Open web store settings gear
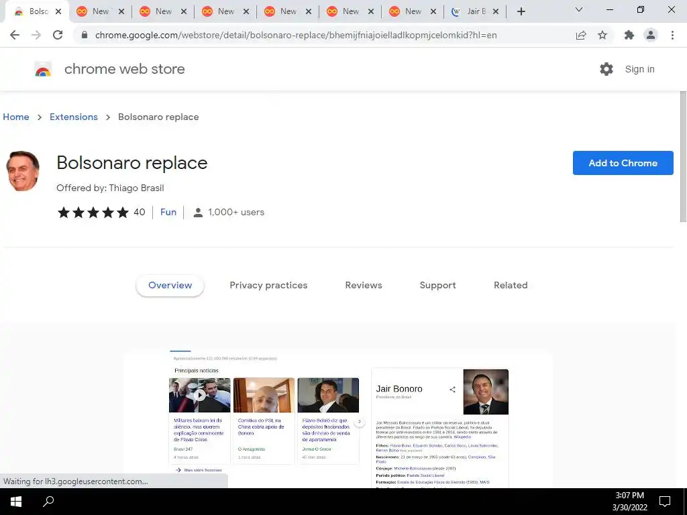This screenshot has height=515, width=687. click(606, 69)
